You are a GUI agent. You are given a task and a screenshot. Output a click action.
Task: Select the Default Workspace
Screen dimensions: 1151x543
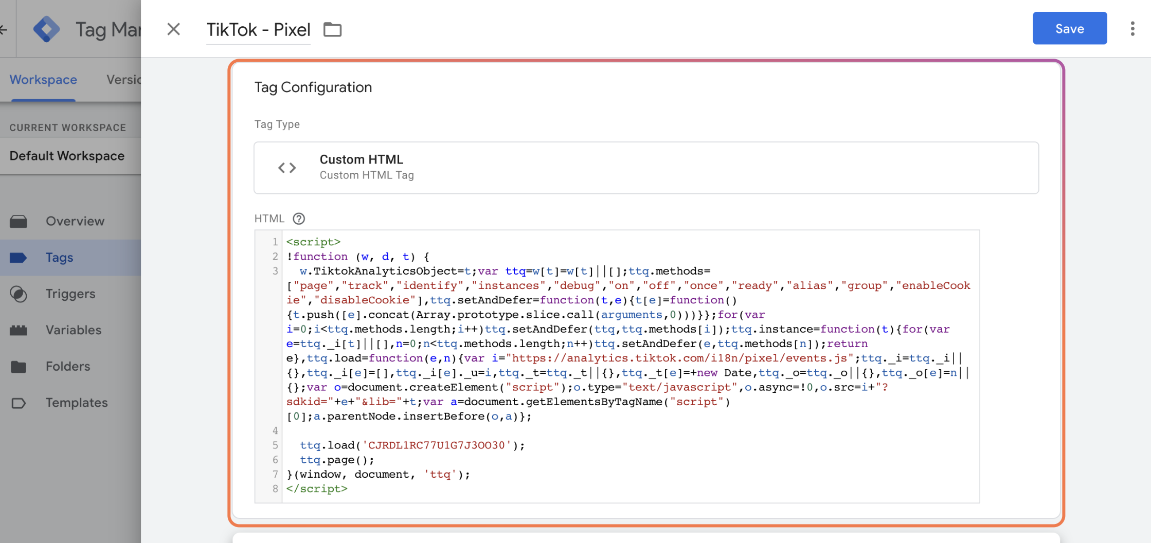click(x=70, y=156)
